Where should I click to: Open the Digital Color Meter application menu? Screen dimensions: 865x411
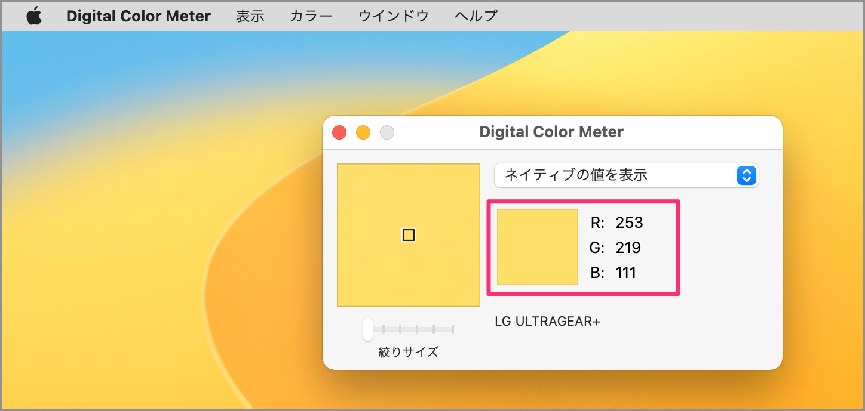point(139,16)
